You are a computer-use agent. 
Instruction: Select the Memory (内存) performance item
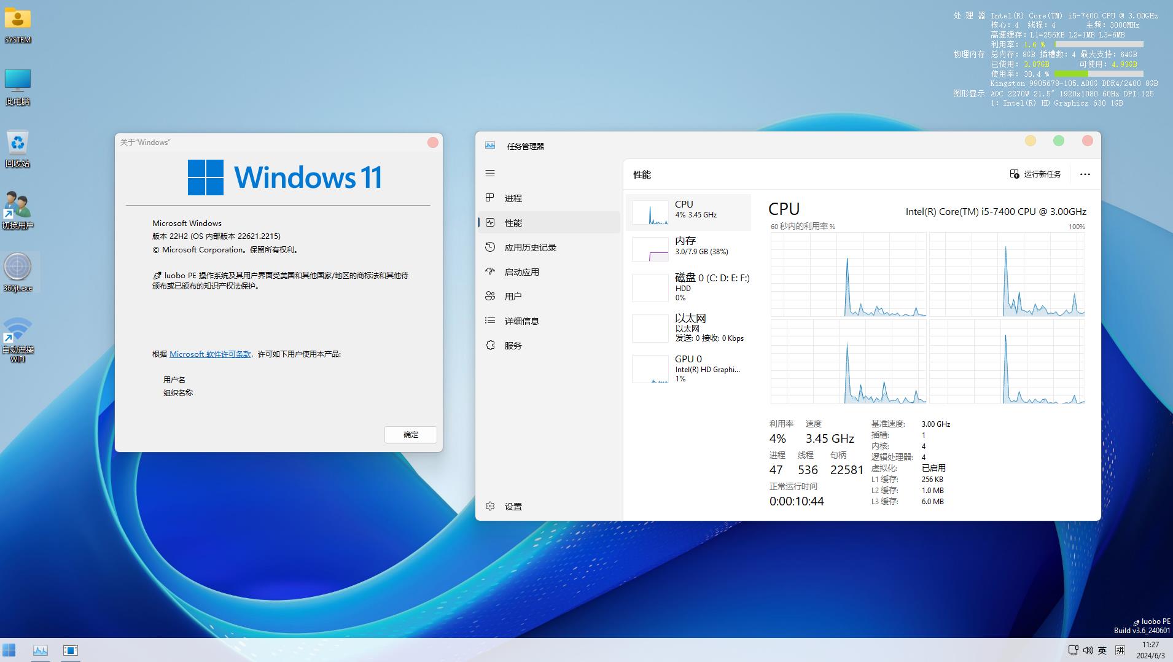pyautogui.click(x=688, y=249)
